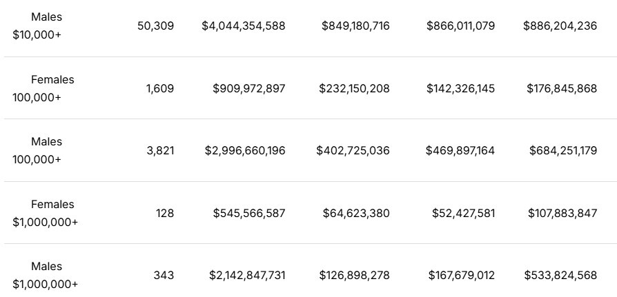Click the "Males $1,000,000+" row label
This screenshot has width=617, height=297.
[46, 275]
